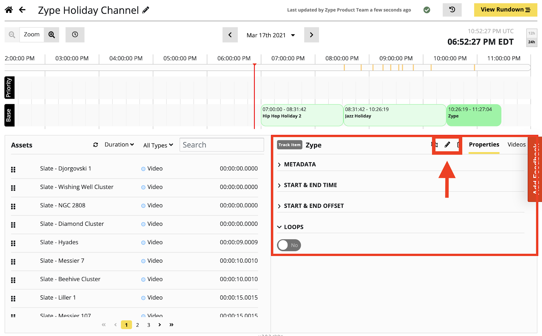
Task: Click the 00:00:09.0009 duration of Hyades
Action: coord(239,242)
